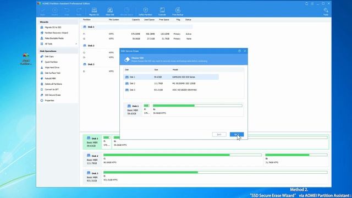
Task: Open the Tools icon at toolbar right
Action: tap(326, 12)
